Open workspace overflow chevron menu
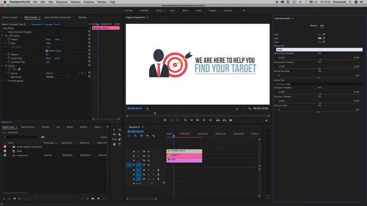The width and height of the screenshot is (367, 206). (244, 10)
